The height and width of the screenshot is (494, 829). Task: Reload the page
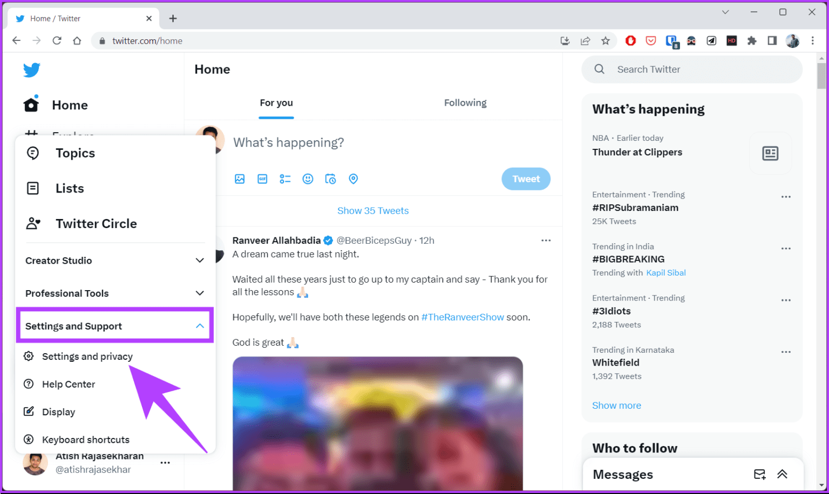[x=57, y=40]
